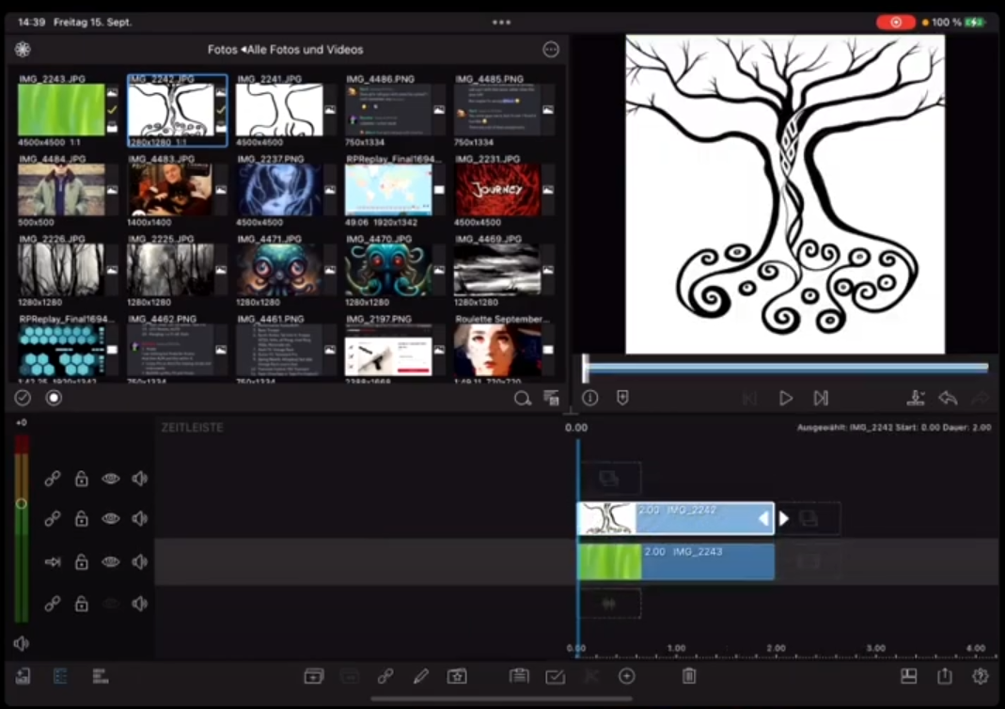Play the preview
This screenshot has width=1005, height=709.
tap(785, 398)
